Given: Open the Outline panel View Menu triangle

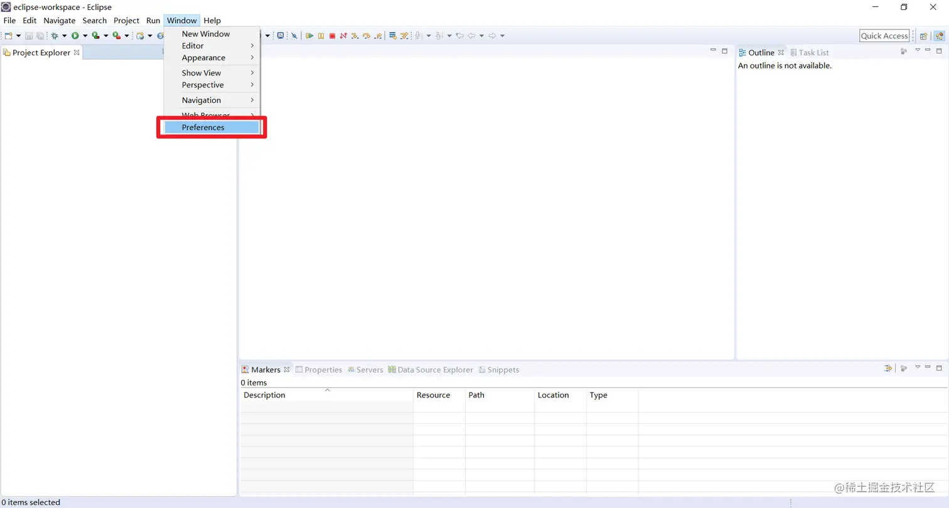Looking at the screenshot, I should pos(918,50).
